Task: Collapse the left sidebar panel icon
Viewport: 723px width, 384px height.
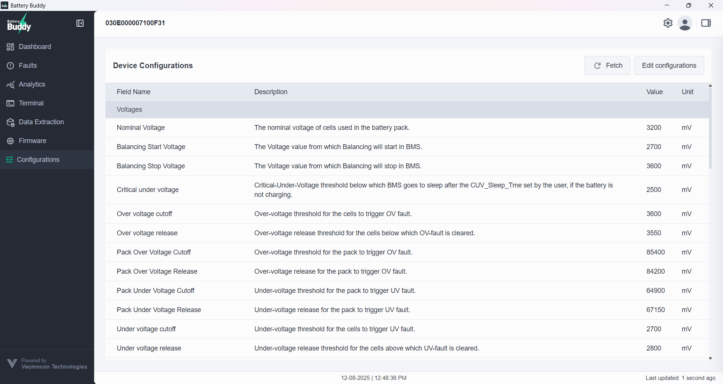Action: tap(80, 23)
